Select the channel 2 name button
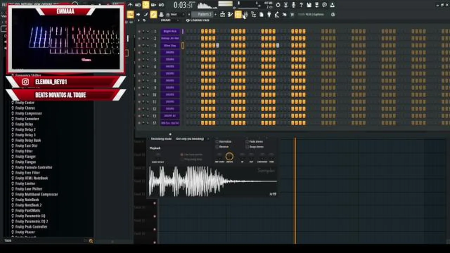This screenshot has width=450, height=253. [x=170, y=38]
